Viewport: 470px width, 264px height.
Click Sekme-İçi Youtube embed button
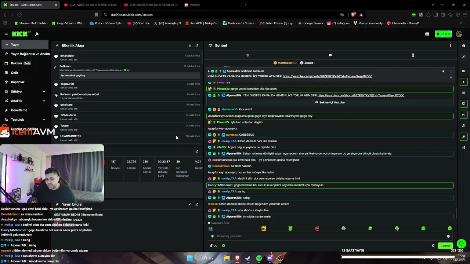click(x=330, y=102)
